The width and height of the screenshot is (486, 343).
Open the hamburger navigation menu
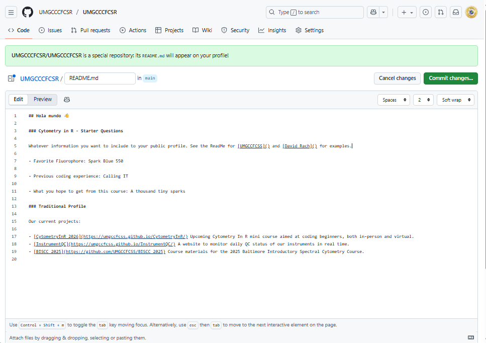12,12
